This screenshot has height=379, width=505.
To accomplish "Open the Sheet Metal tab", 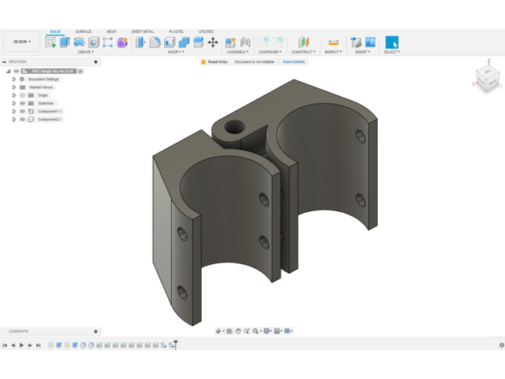I will 142,32.
